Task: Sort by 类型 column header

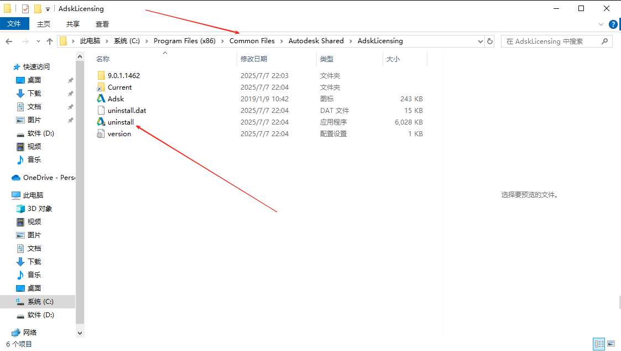Action: (x=327, y=59)
